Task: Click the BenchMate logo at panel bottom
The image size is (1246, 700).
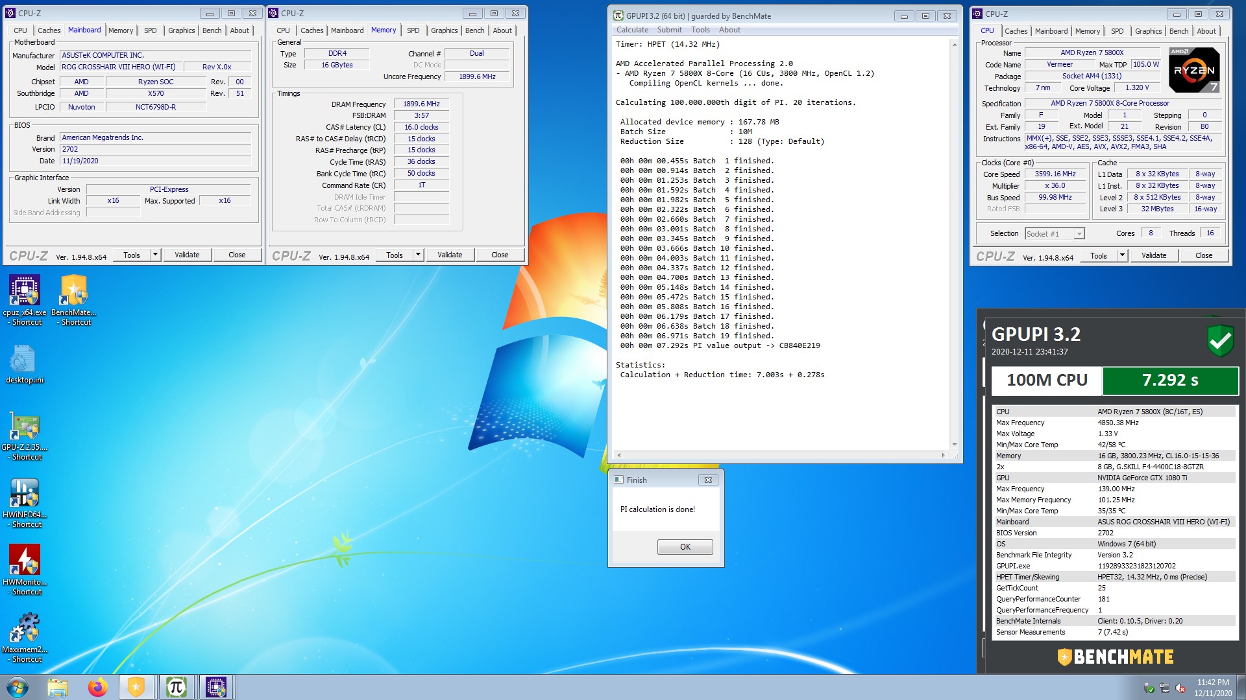Action: click(1115, 657)
